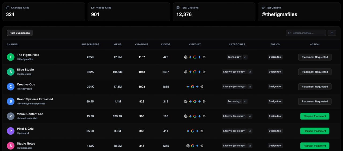Viewport: 343px width, 151px height.
Task: Click last white icon in Slide Studio row
Action: (x=204, y=72)
